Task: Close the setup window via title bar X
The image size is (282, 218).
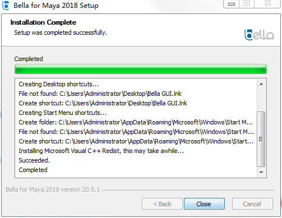Action: [267, 4]
